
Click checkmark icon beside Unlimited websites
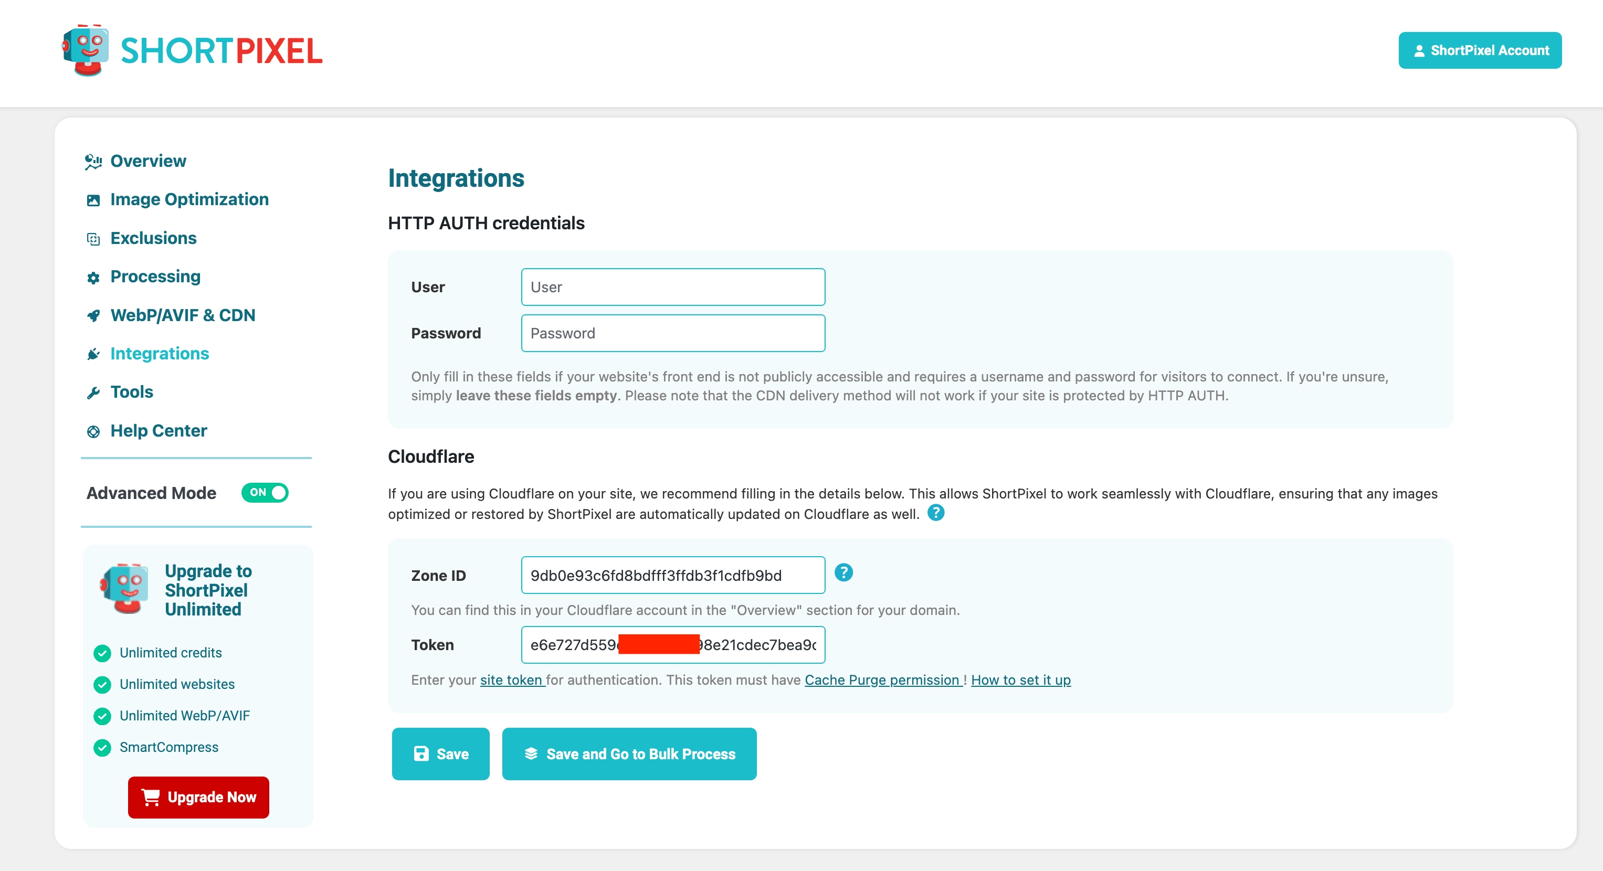[102, 684]
